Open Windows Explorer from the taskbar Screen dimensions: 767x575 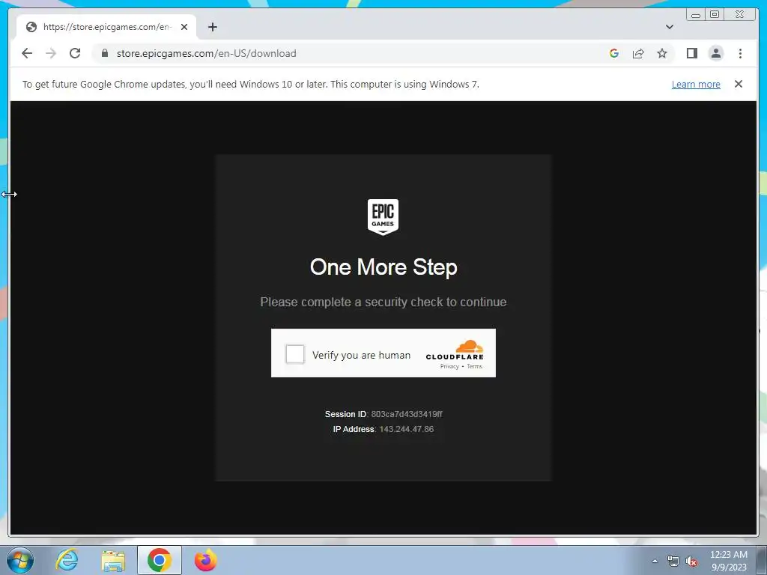click(114, 560)
